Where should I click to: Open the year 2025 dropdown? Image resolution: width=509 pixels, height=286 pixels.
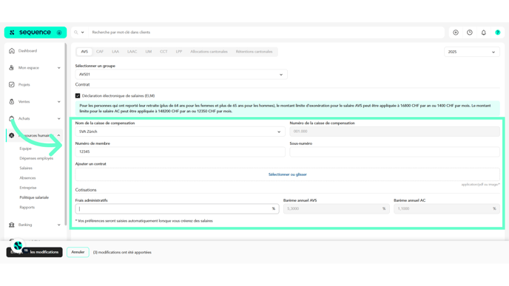(x=472, y=52)
